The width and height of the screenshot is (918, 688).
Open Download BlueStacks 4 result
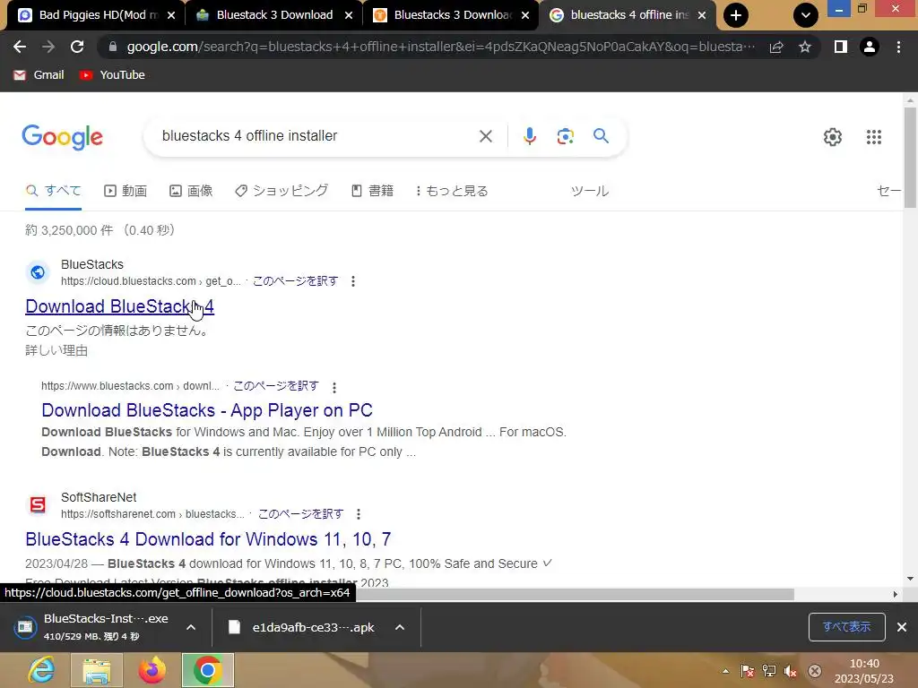pos(119,306)
